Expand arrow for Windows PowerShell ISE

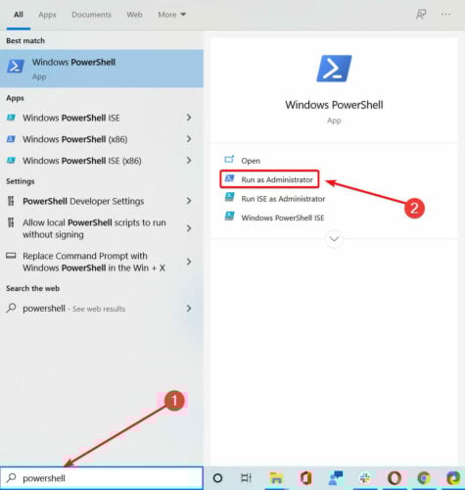click(x=189, y=118)
